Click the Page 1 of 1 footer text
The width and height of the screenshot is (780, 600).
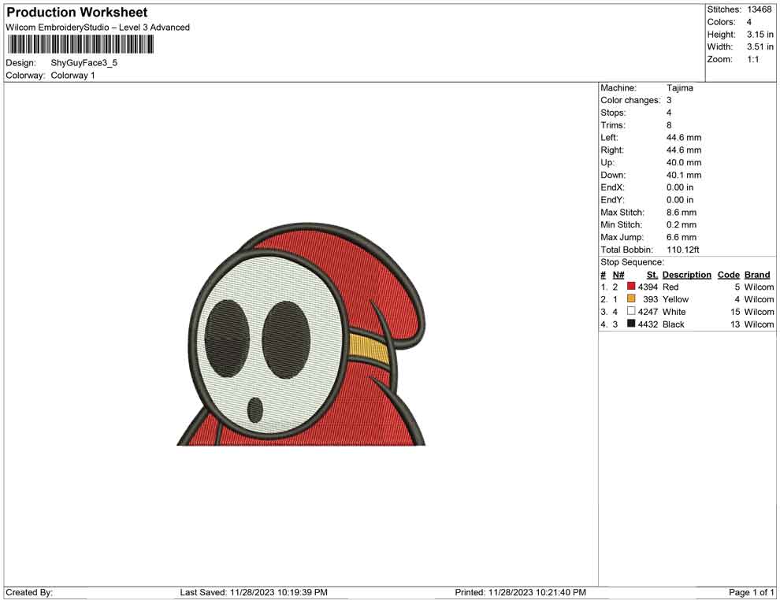[751, 592]
